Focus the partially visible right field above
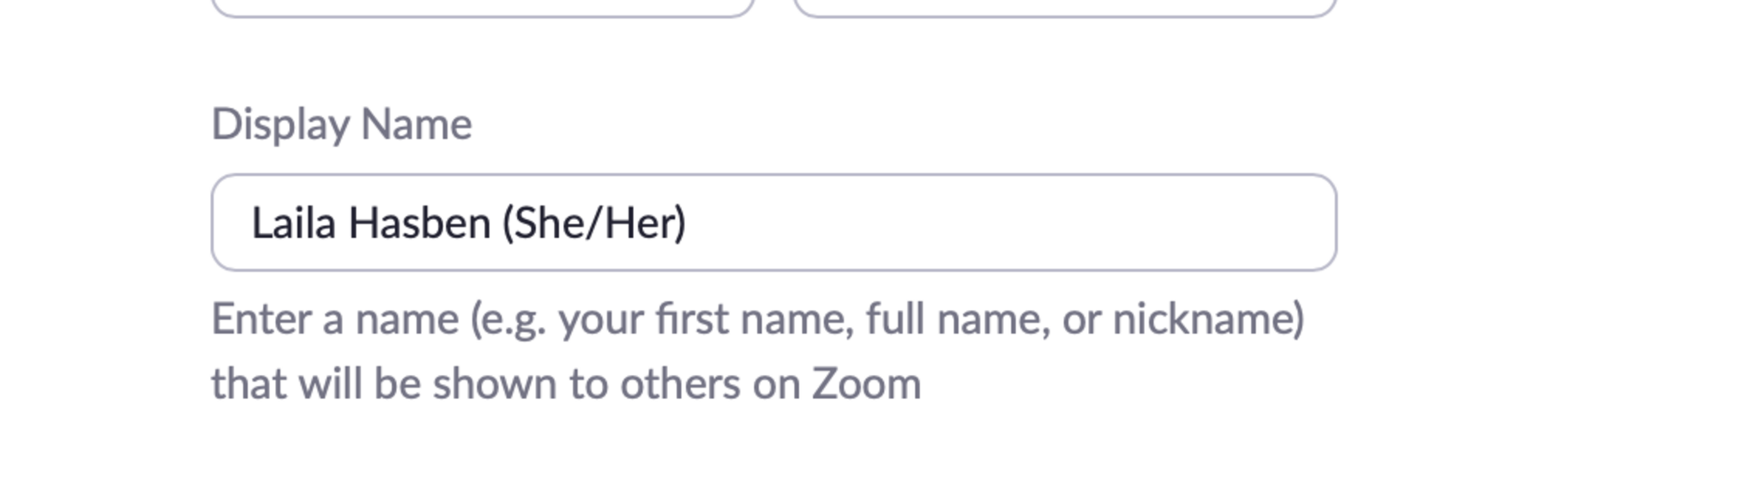The width and height of the screenshot is (1756, 482). coord(1065,7)
